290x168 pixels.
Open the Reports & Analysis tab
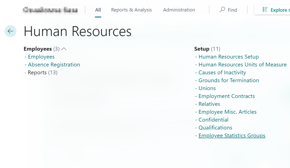point(131,10)
